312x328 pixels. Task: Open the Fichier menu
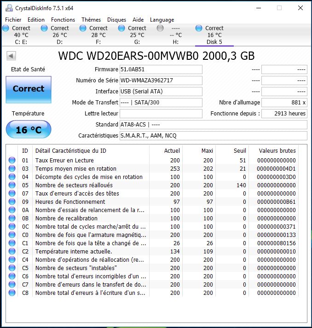(13, 20)
